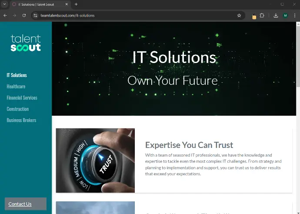Open Business Brokers link
The width and height of the screenshot is (300, 214).
21,120
